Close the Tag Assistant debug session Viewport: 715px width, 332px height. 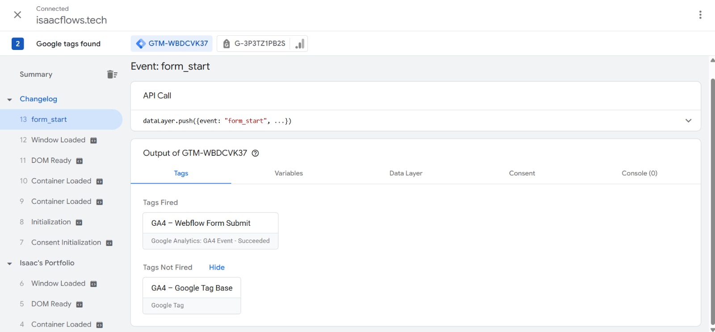17,15
